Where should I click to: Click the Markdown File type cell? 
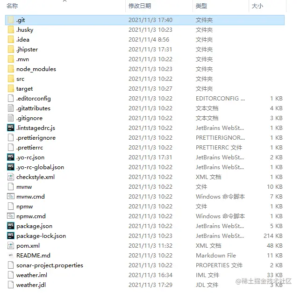[x=216, y=256]
